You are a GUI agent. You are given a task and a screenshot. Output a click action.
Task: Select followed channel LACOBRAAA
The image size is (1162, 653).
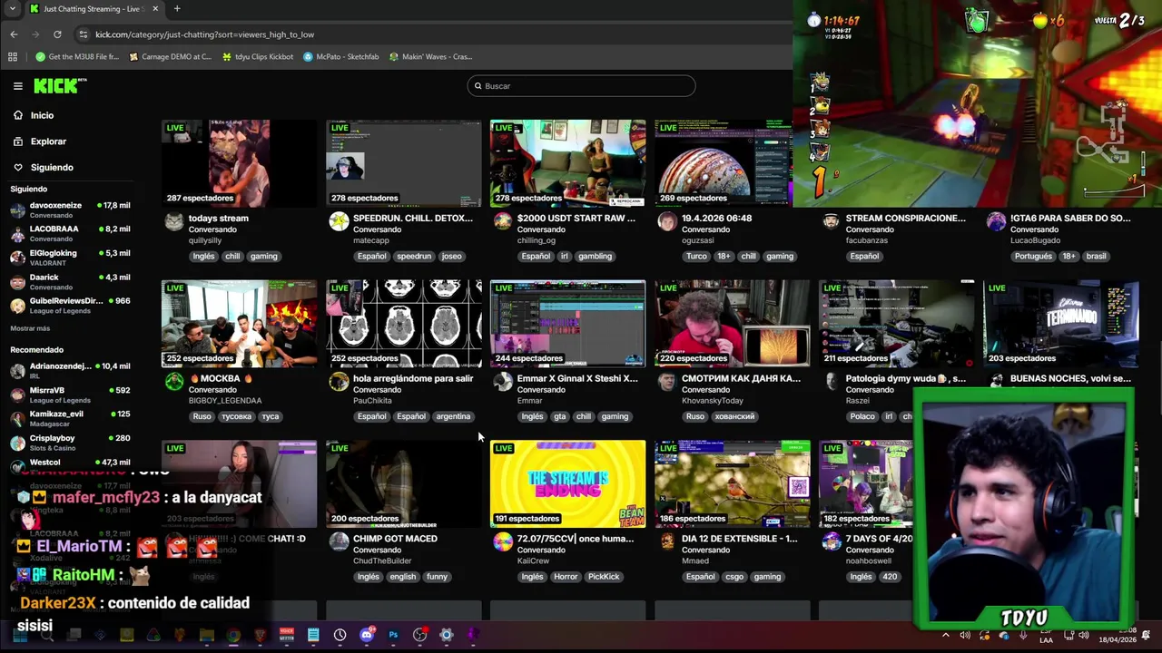click(x=71, y=233)
